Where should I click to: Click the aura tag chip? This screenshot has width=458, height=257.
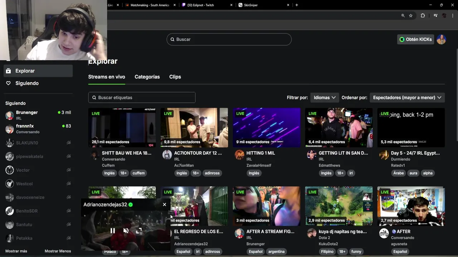point(413,173)
